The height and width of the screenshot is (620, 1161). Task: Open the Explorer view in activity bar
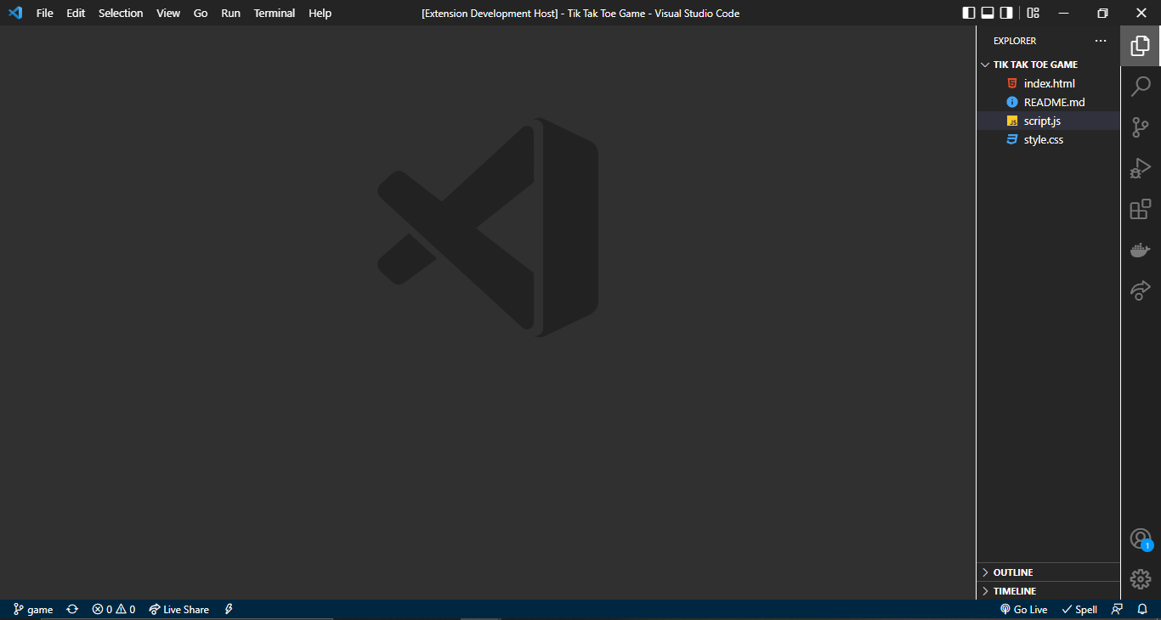pos(1141,46)
